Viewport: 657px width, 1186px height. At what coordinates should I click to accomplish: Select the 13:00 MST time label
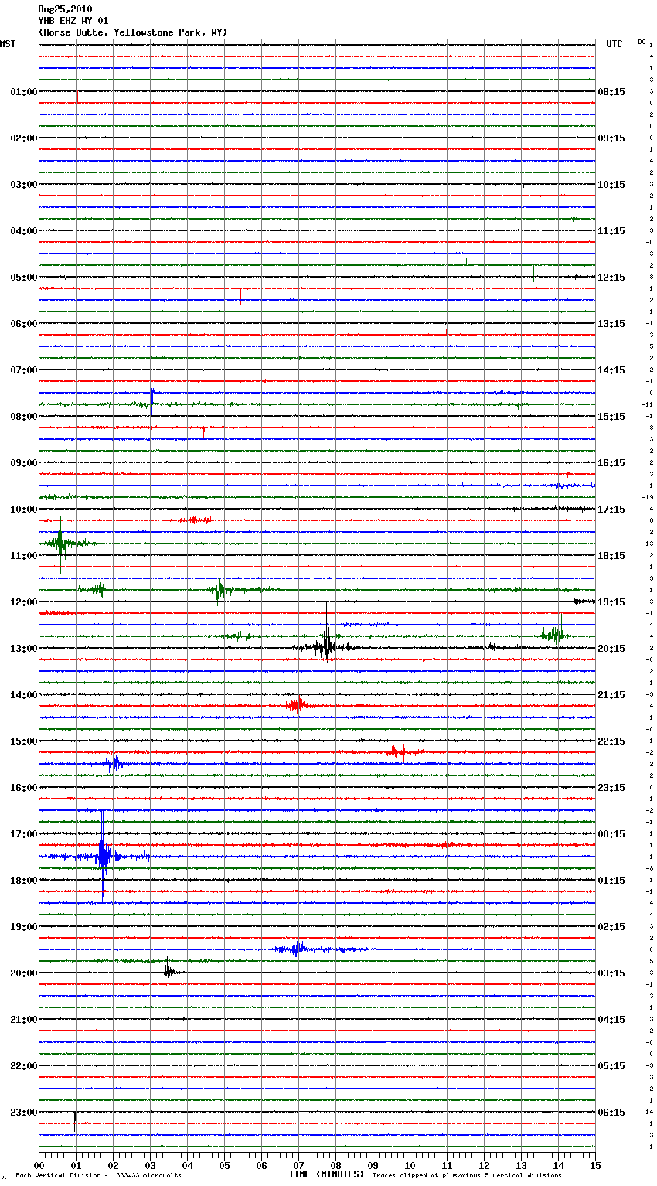[x=23, y=649]
